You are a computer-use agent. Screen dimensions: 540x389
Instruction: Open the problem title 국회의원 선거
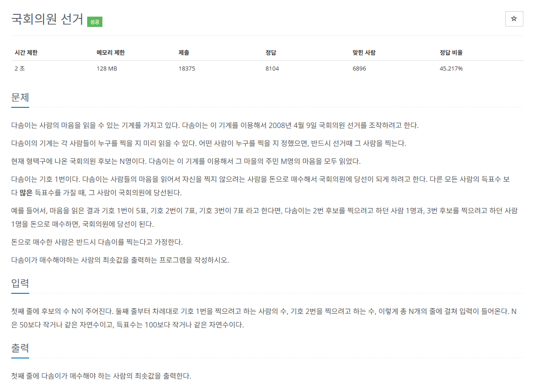pos(47,18)
